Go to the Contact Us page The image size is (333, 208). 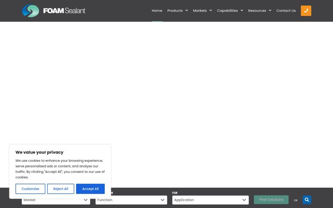coord(286,11)
